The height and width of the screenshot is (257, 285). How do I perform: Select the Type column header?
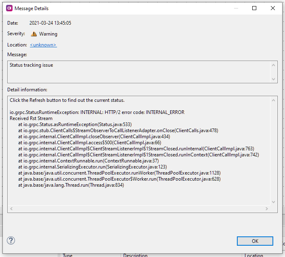click(x=68, y=255)
